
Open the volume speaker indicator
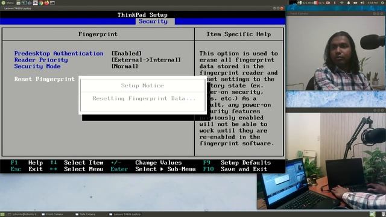click(x=362, y=2)
